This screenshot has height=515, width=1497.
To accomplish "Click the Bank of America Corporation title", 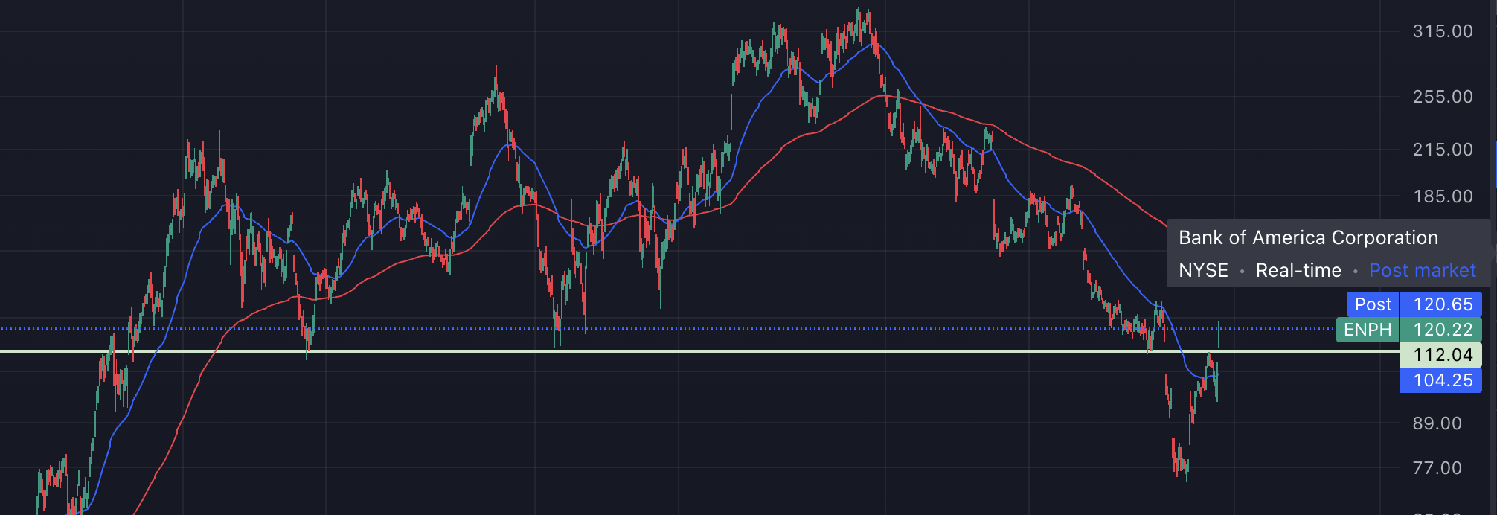I will (1308, 237).
